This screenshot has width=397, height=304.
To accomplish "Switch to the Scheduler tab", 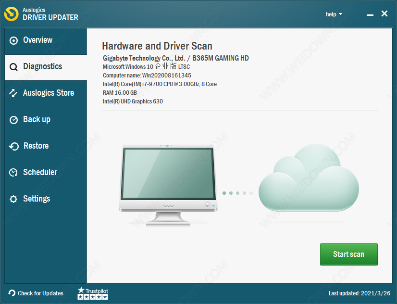I will click(x=46, y=173).
